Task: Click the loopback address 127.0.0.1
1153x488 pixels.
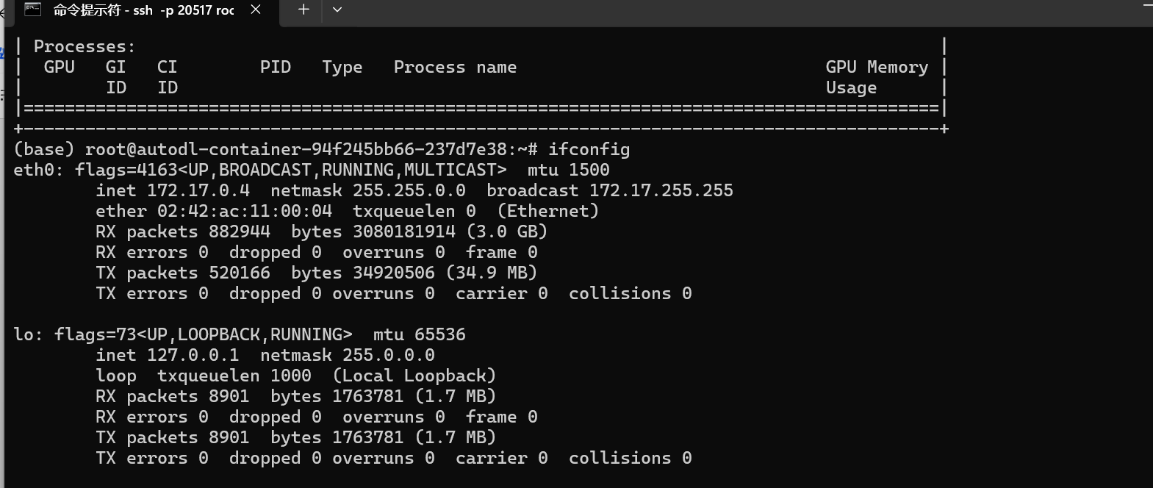Action: click(193, 355)
